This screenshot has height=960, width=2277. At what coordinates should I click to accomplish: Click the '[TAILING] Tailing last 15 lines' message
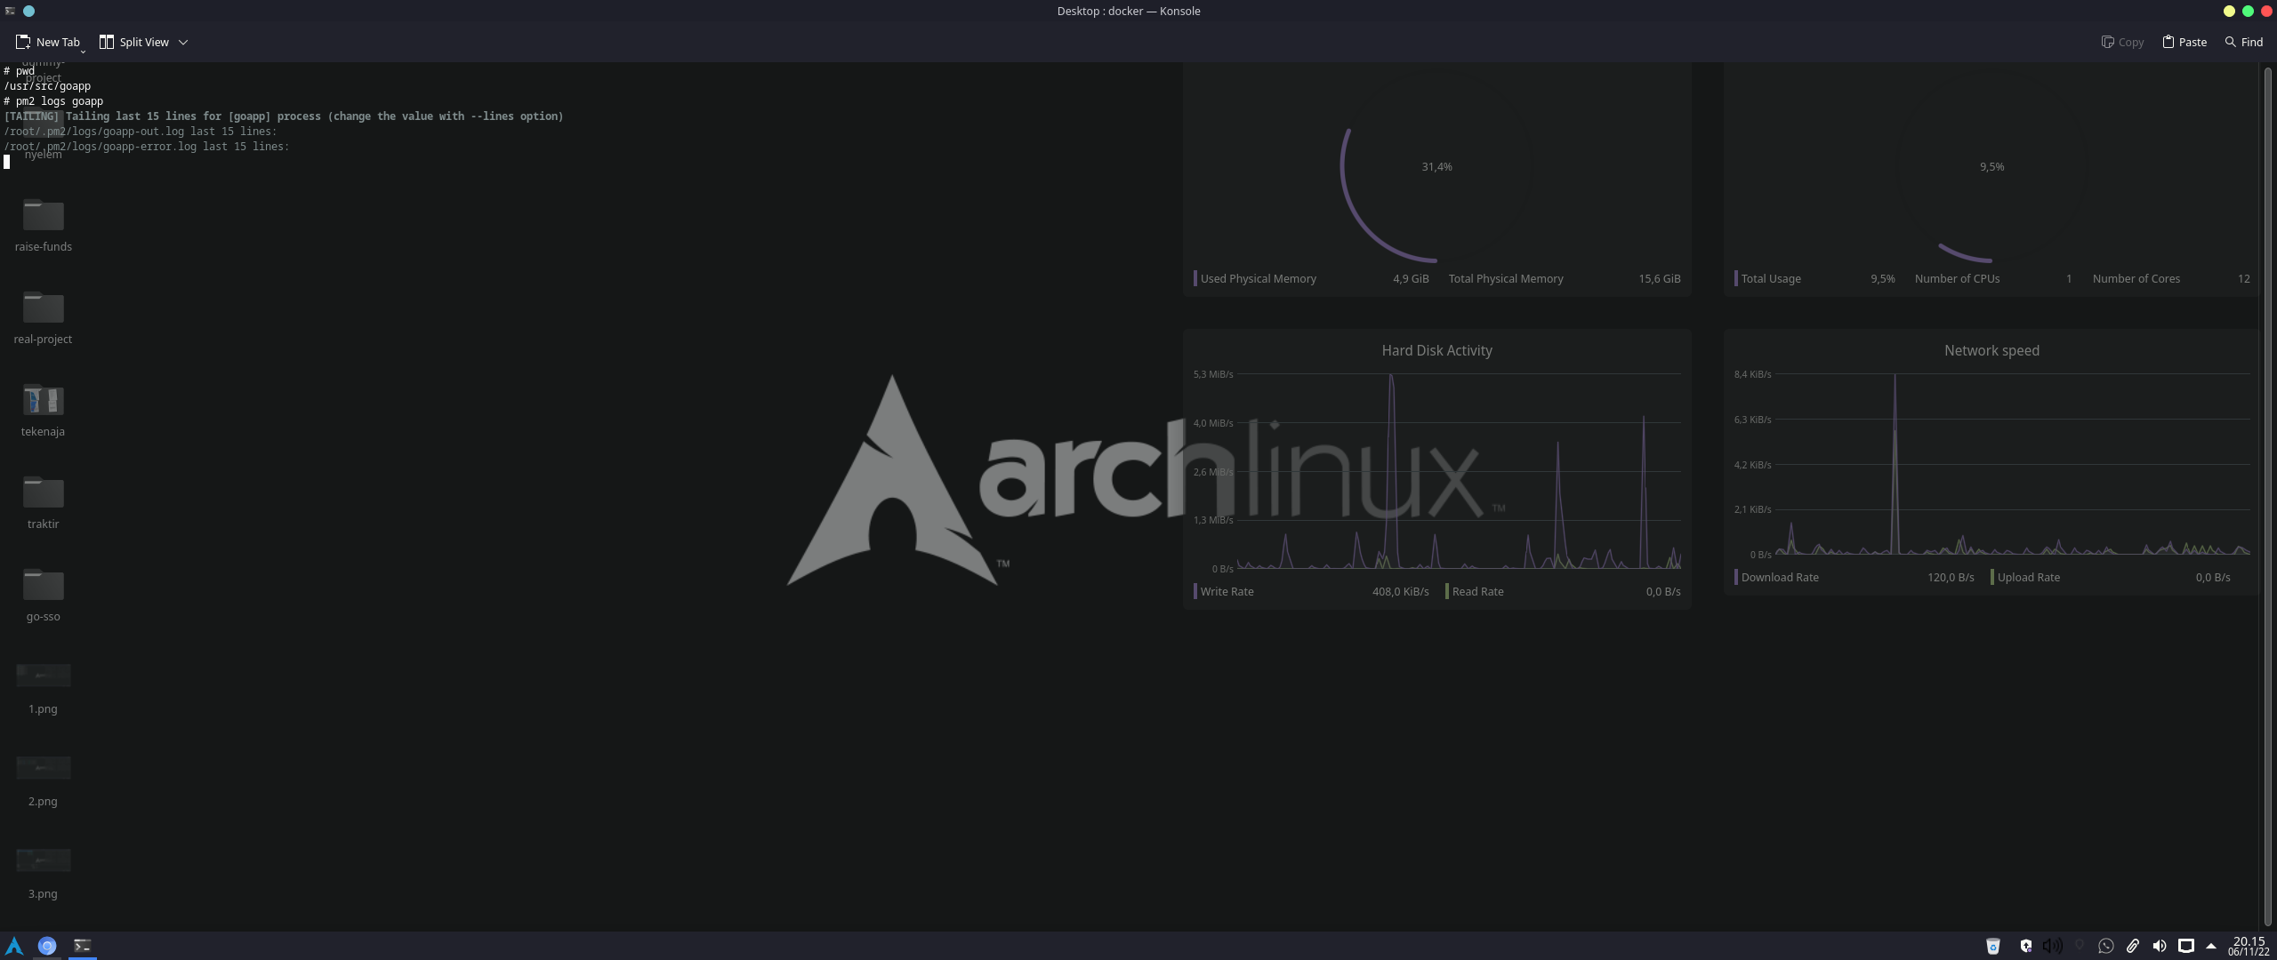pyautogui.click(x=283, y=116)
